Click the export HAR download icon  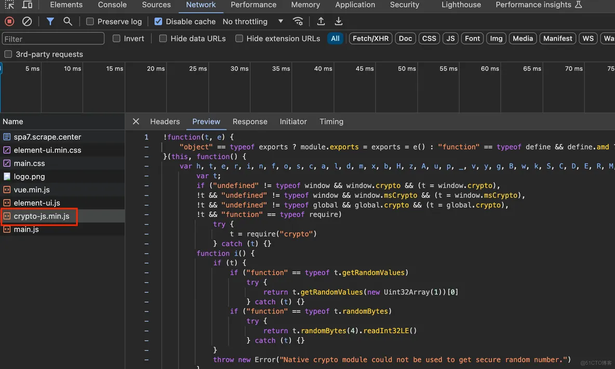click(x=339, y=21)
